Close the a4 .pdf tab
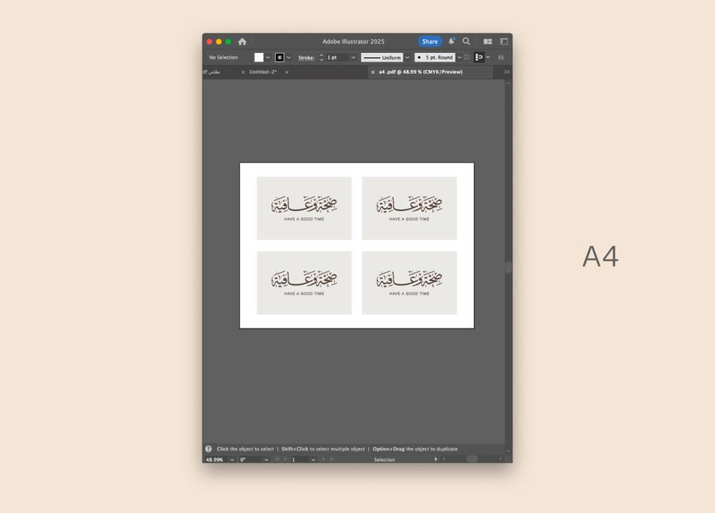This screenshot has width=715, height=513. [x=373, y=72]
